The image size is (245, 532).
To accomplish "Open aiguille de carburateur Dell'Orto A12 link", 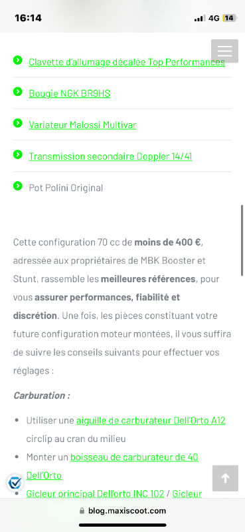I will click(151, 421).
